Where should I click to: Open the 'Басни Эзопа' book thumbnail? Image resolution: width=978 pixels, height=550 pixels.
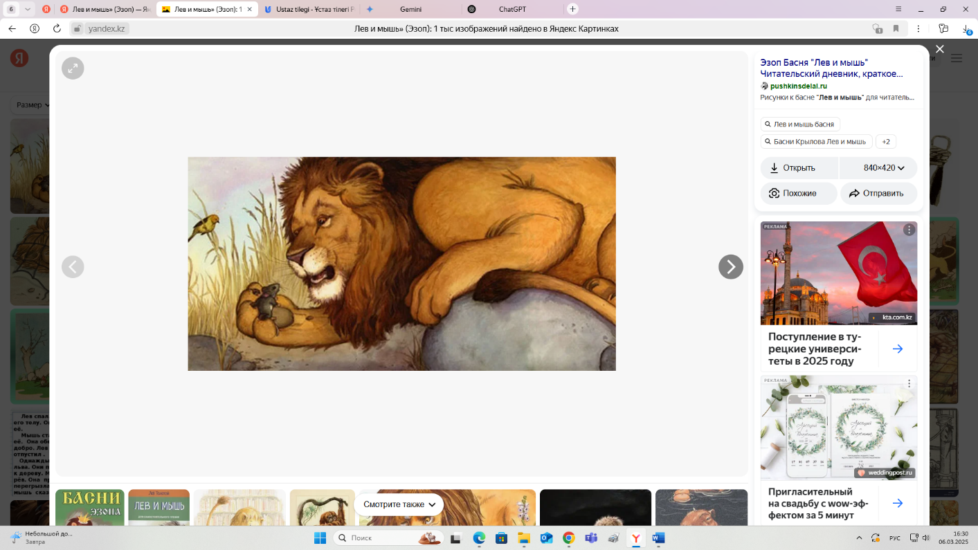pyautogui.click(x=90, y=507)
